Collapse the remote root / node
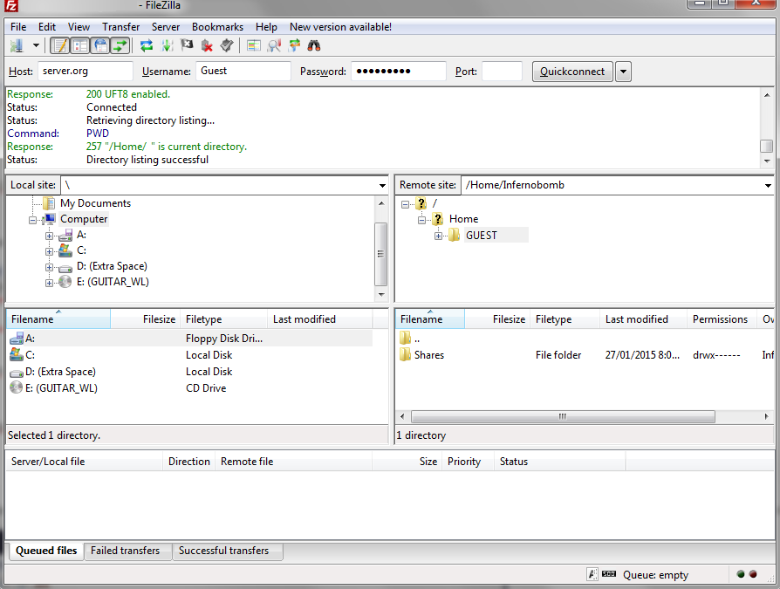 click(x=406, y=204)
